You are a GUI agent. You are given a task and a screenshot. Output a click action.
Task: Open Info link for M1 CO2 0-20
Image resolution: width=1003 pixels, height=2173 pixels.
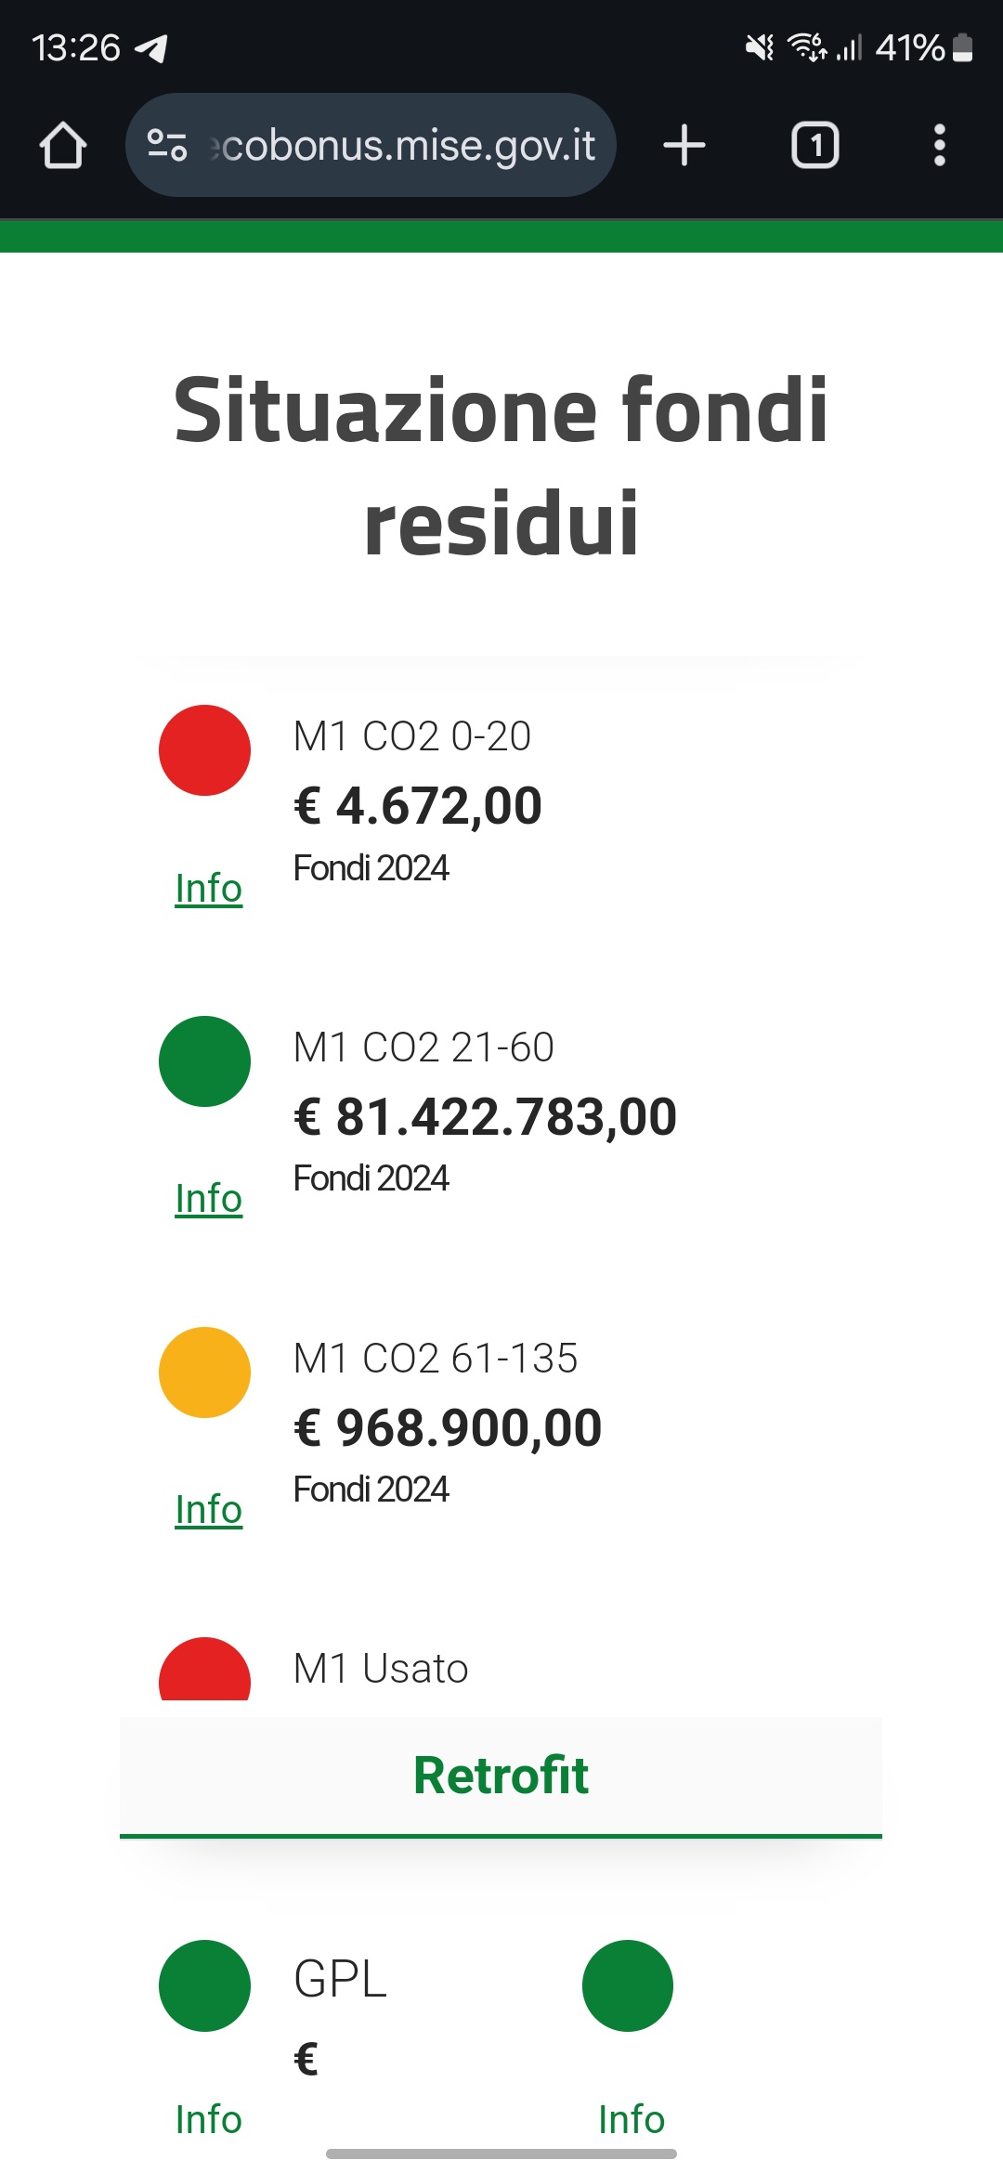tap(209, 888)
